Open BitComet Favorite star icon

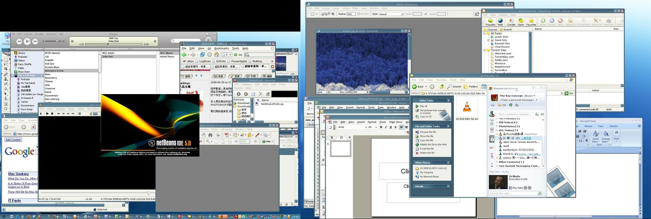pos(531,21)
